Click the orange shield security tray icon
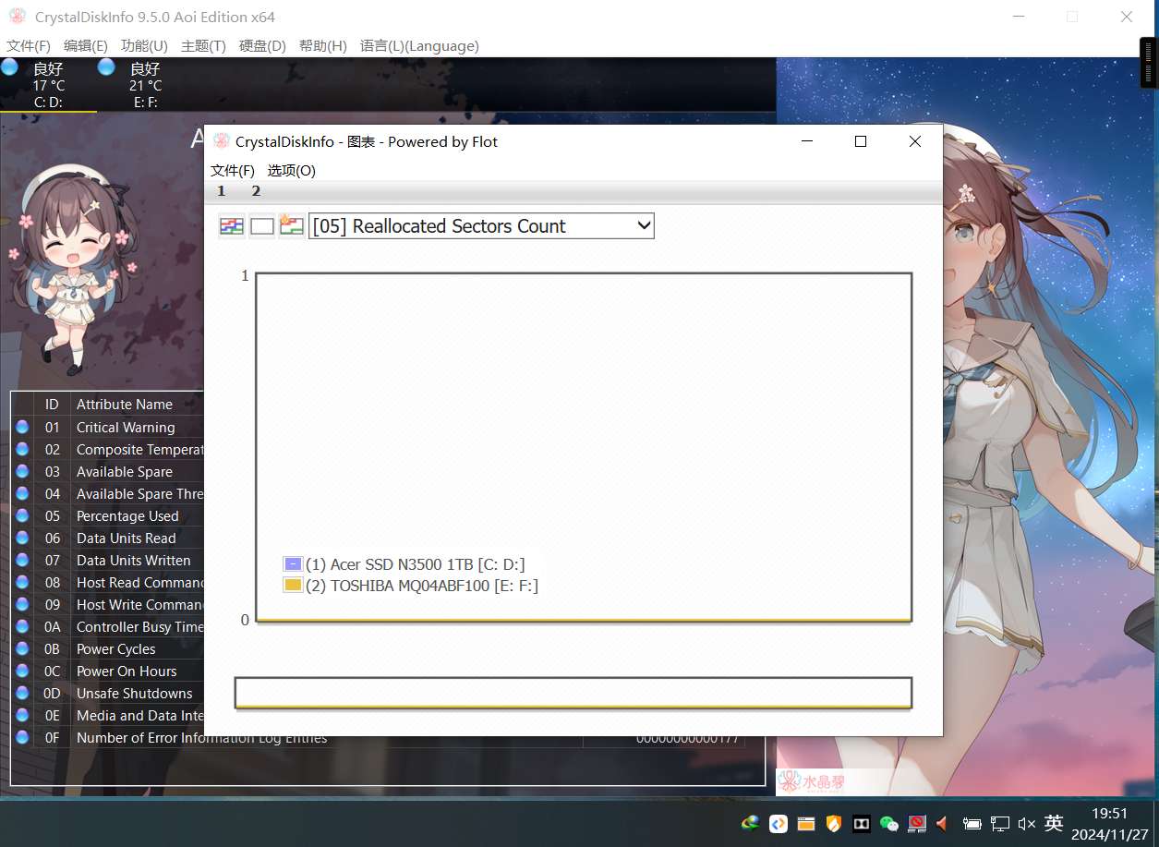The image size is (1159, 847). pos(833,823)
